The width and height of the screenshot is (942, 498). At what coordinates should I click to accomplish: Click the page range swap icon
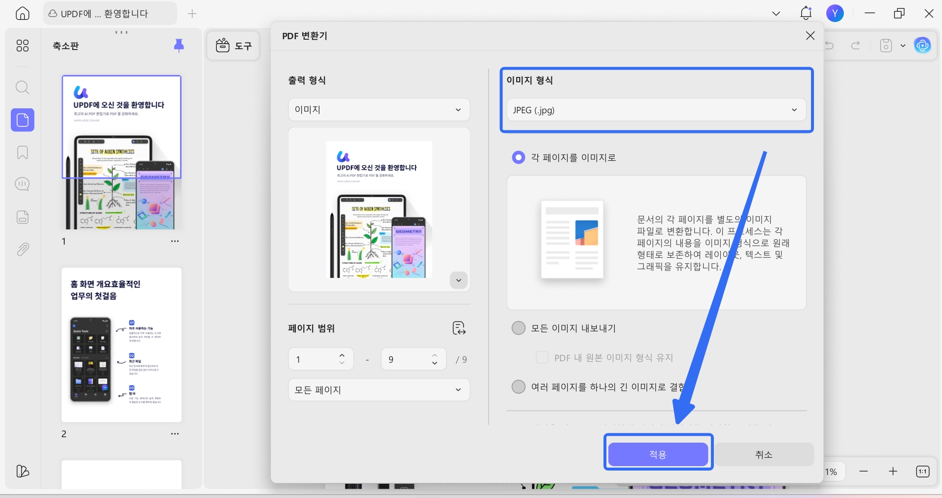(x=459, y=328)
